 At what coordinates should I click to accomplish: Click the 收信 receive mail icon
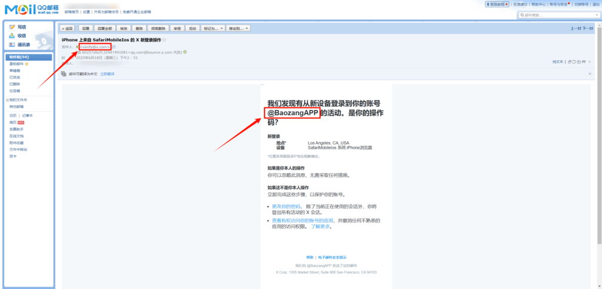coord(12,36)
